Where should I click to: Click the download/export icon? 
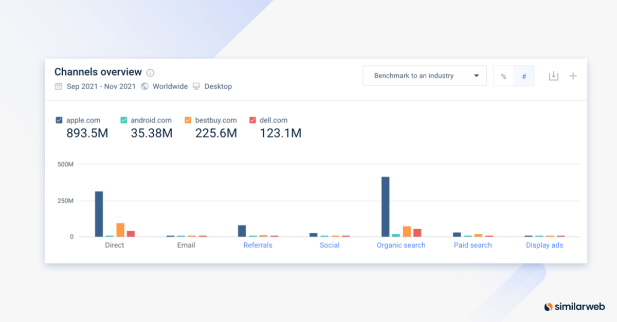[x=554, y=75]
